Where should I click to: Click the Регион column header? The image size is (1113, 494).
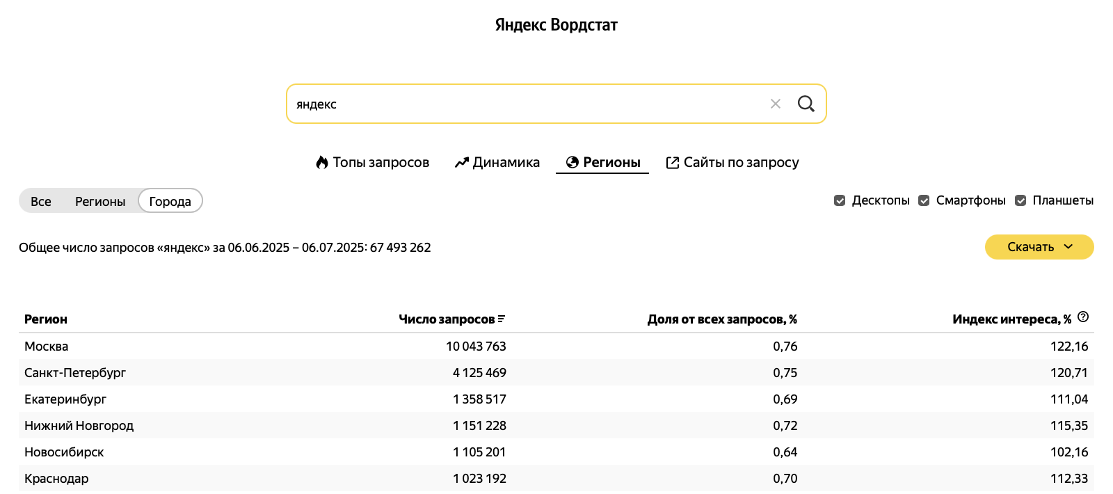click(x=46, y=319)
